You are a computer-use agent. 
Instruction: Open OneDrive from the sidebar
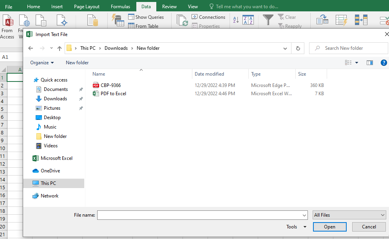pos(51,170)
